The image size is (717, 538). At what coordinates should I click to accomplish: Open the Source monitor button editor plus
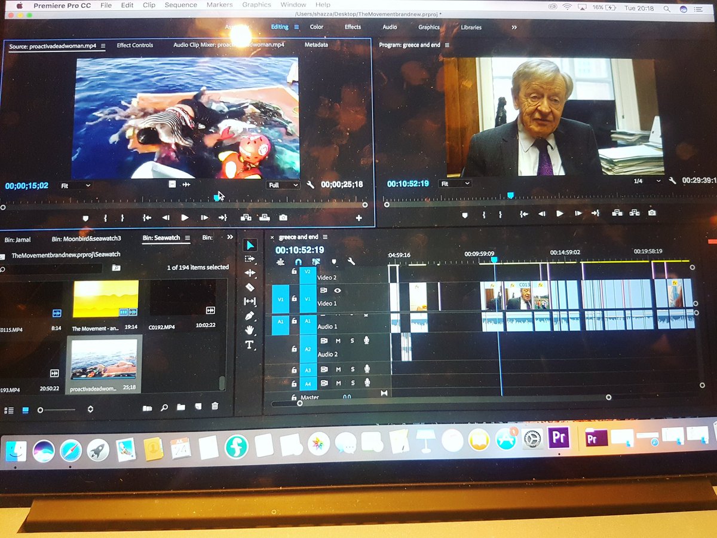point(359,218)
